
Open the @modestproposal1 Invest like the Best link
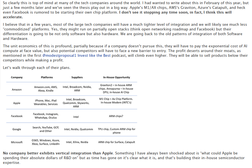pyautogui.click(x=77, y=56)
